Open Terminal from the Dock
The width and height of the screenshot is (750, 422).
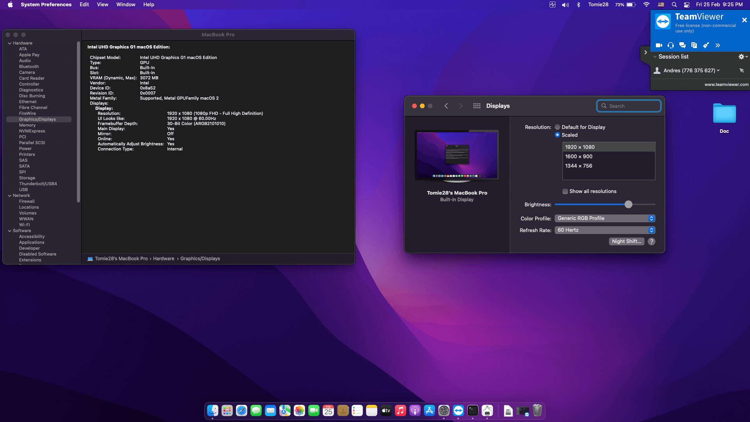(473, 411)
